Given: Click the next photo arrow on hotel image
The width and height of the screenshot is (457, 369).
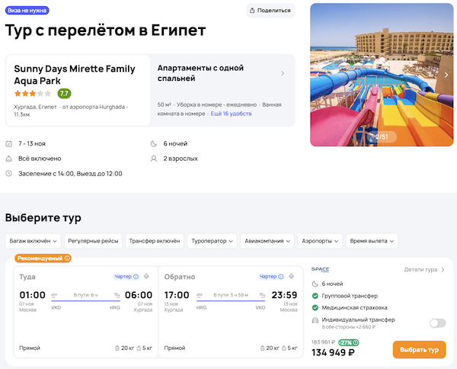Looking at the screenshot, I should click(446, 75).
